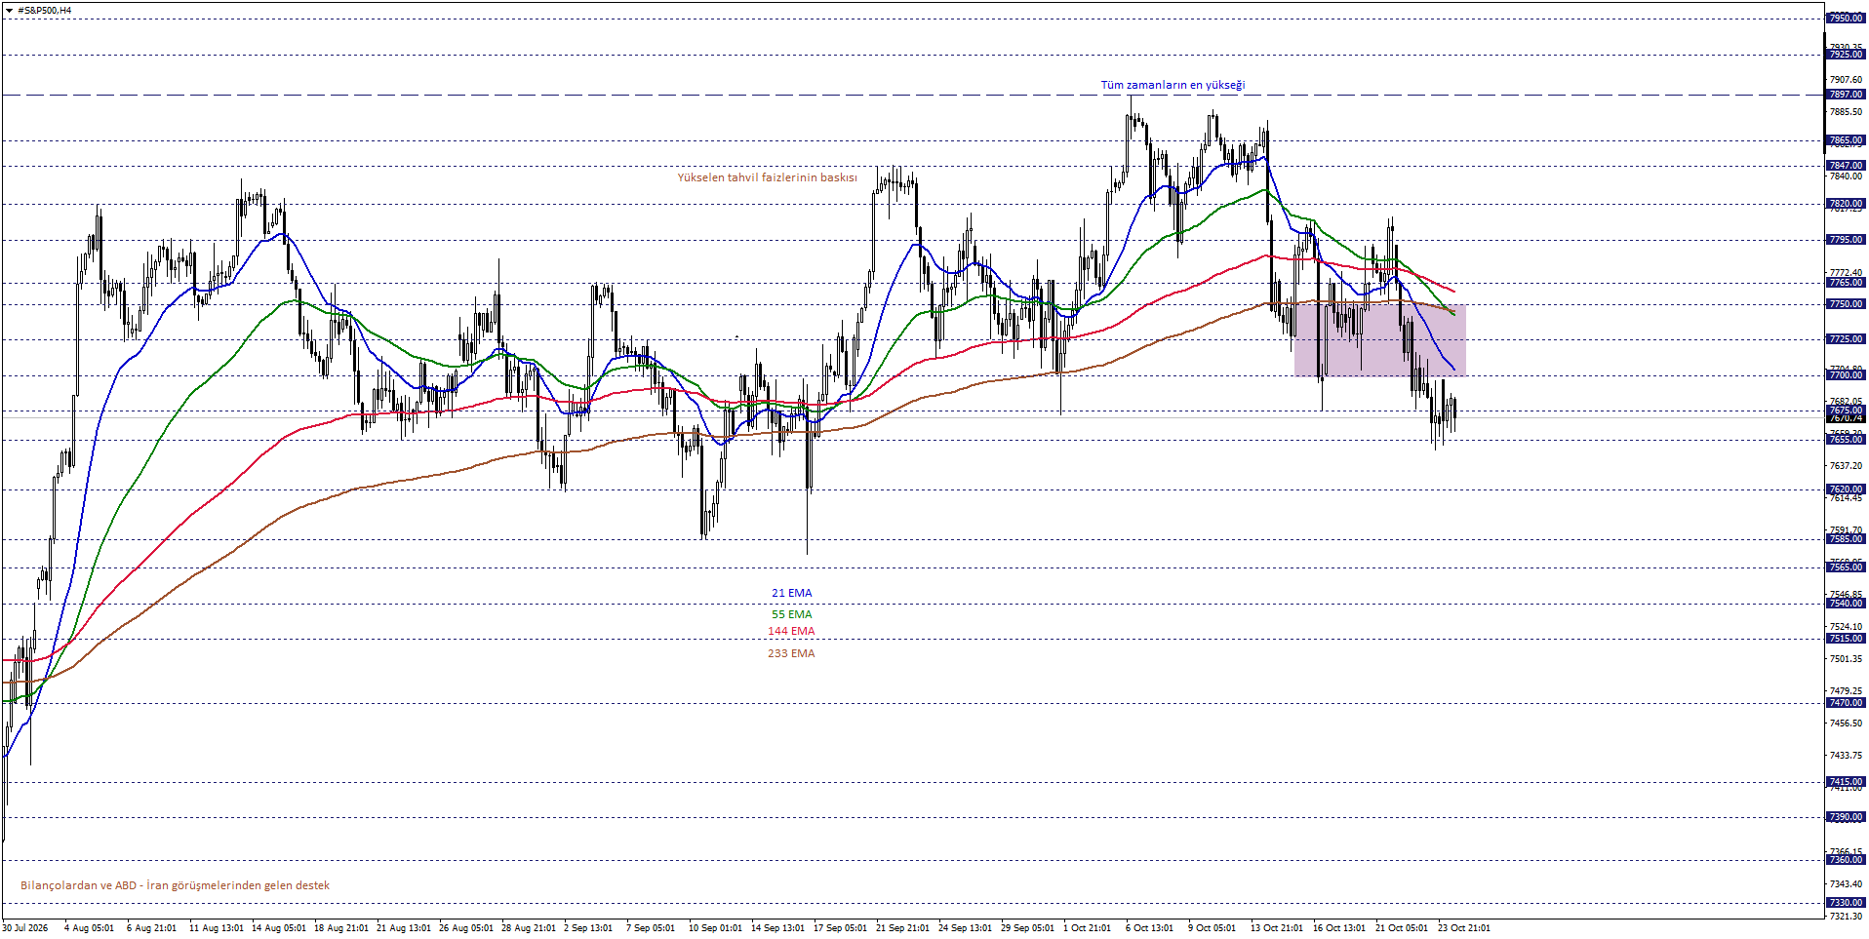Viewport: 1869px width, 939px height.
Task: Click the 7415.00 price level tag
Action: tap(1845, 782)
